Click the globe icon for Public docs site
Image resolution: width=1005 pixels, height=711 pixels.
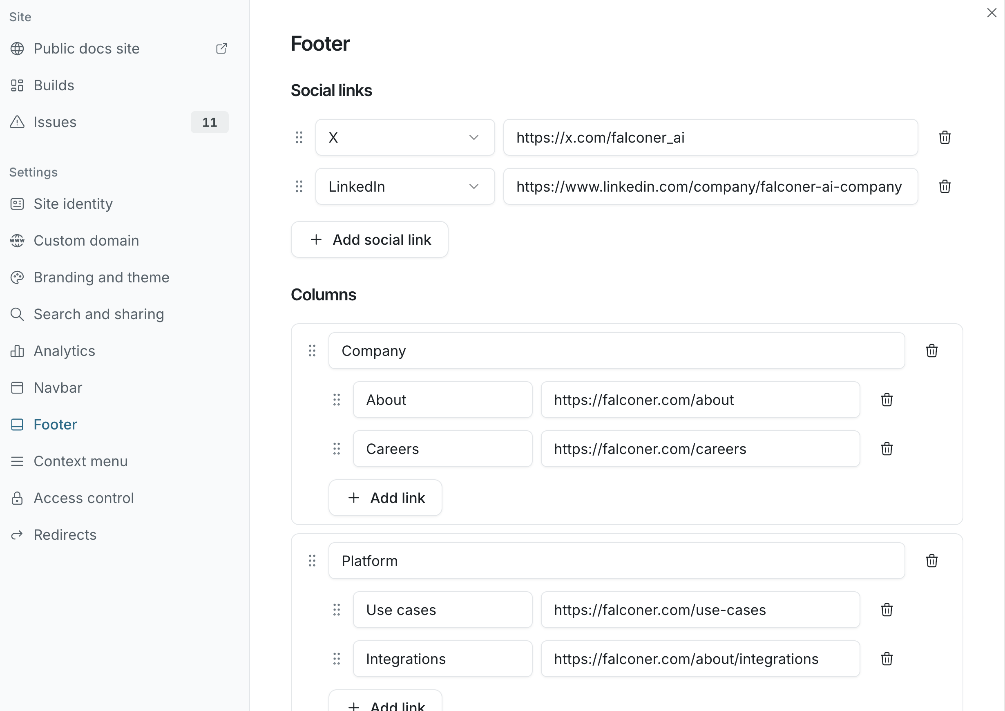(x=17, y=49)
